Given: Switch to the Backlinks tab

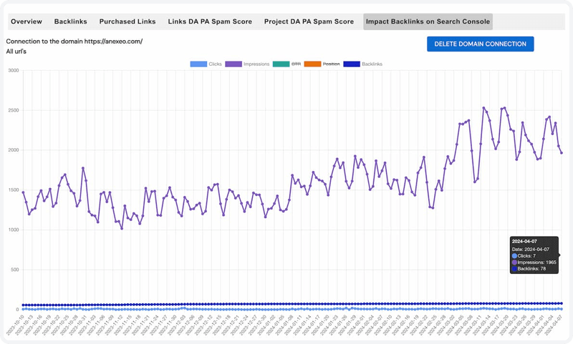Looking at the screenshot, I should 70,21.
